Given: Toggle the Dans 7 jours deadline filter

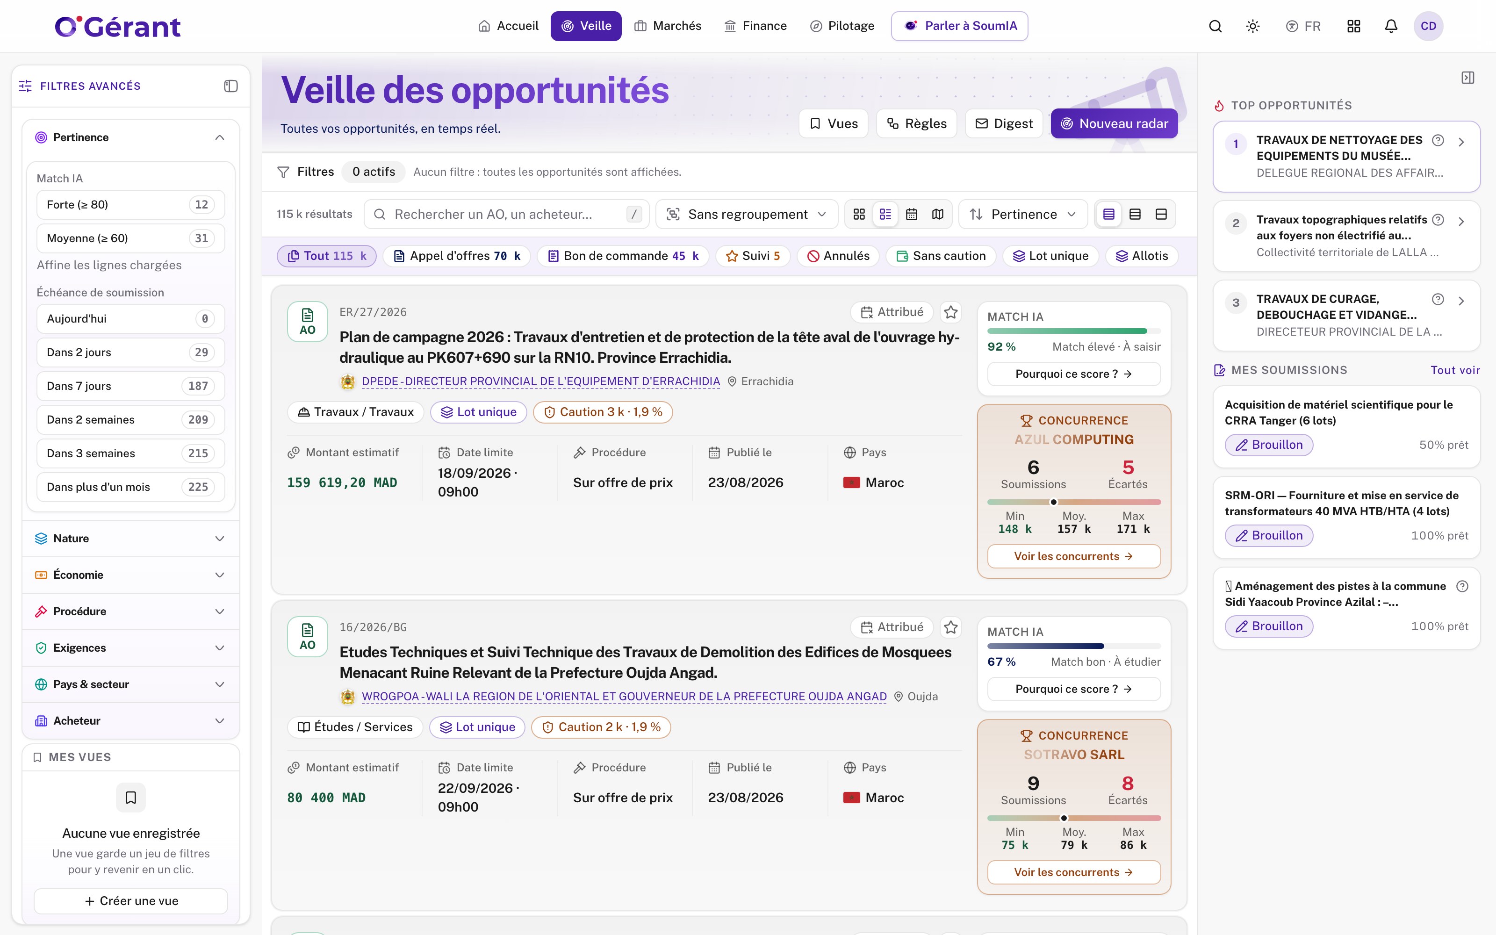Looking at the screenshot, I should pyautogui.click(x=130, y=386).
